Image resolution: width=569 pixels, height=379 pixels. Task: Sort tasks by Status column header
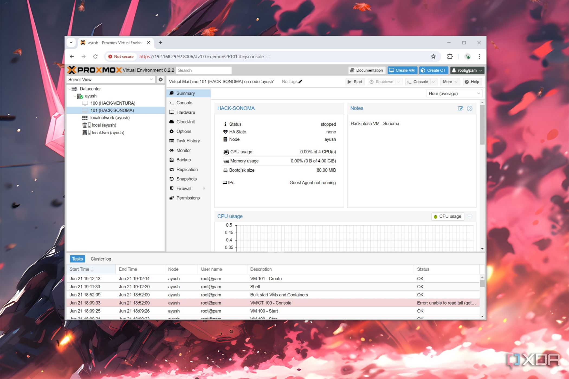(x=446, y=269)
